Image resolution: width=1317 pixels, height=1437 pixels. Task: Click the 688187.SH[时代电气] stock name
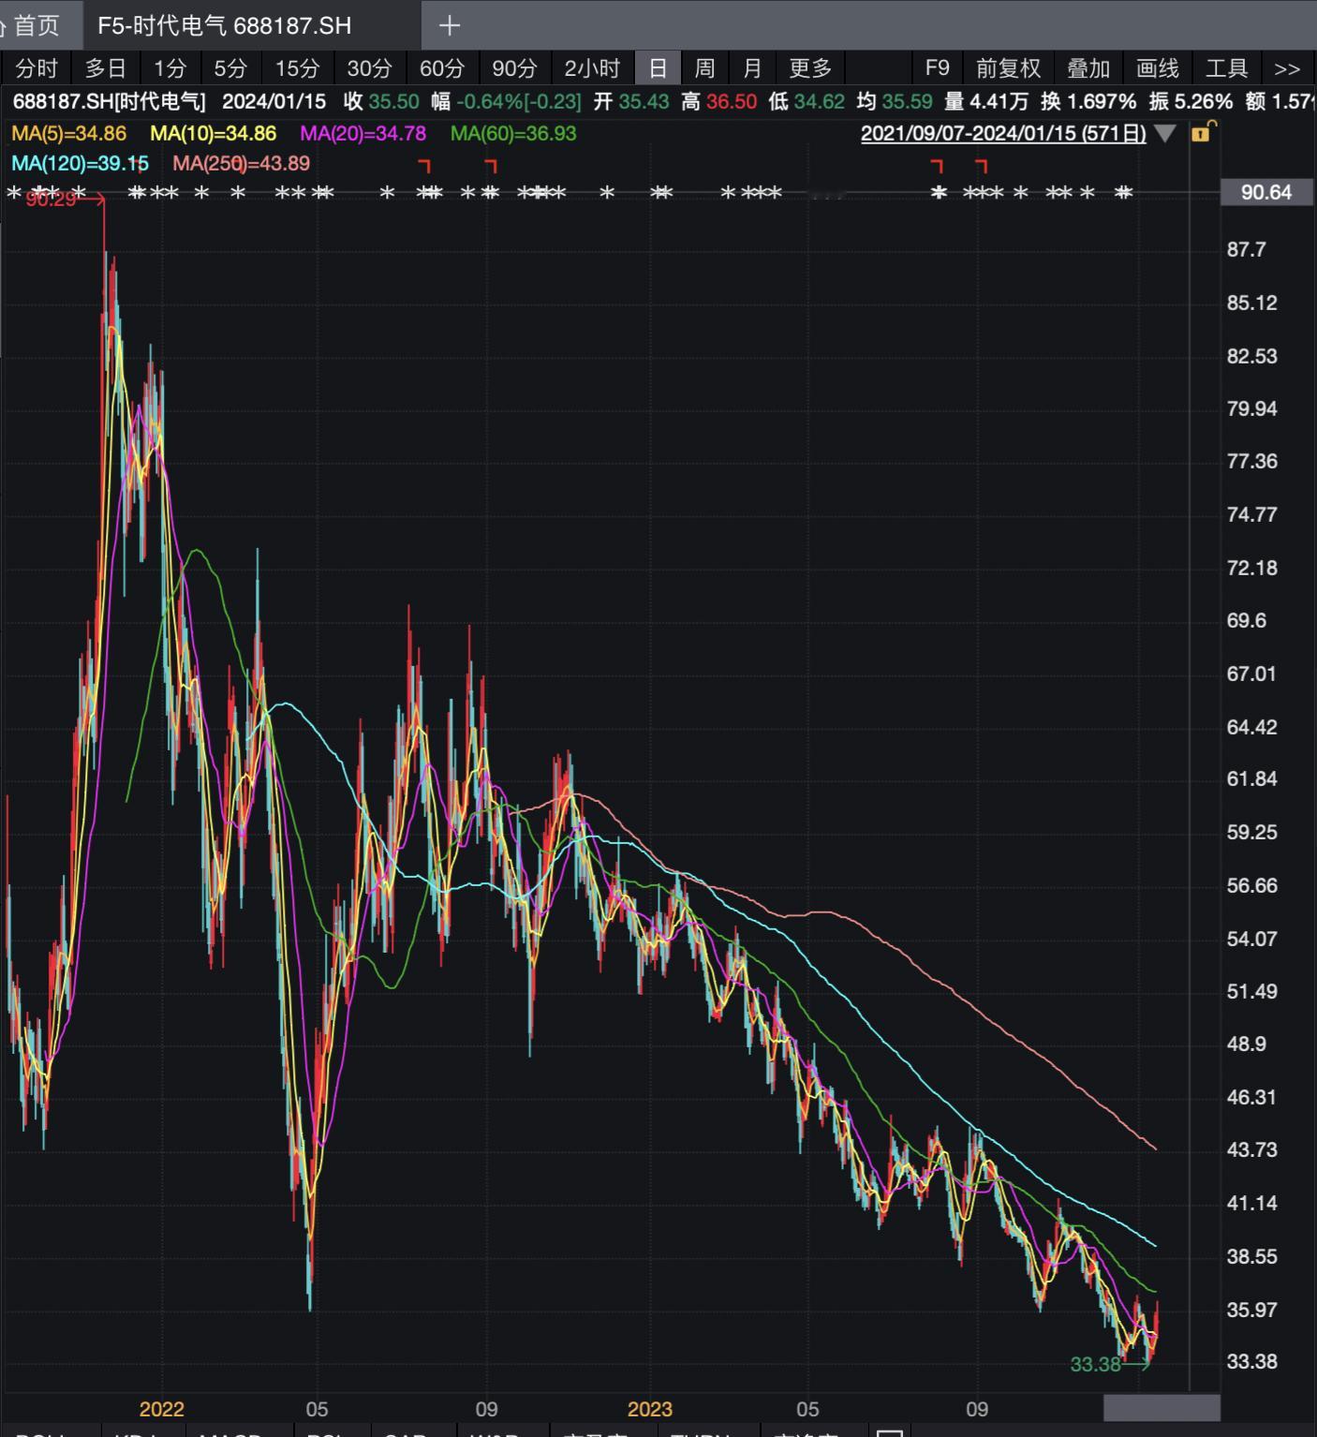[110, 101]
